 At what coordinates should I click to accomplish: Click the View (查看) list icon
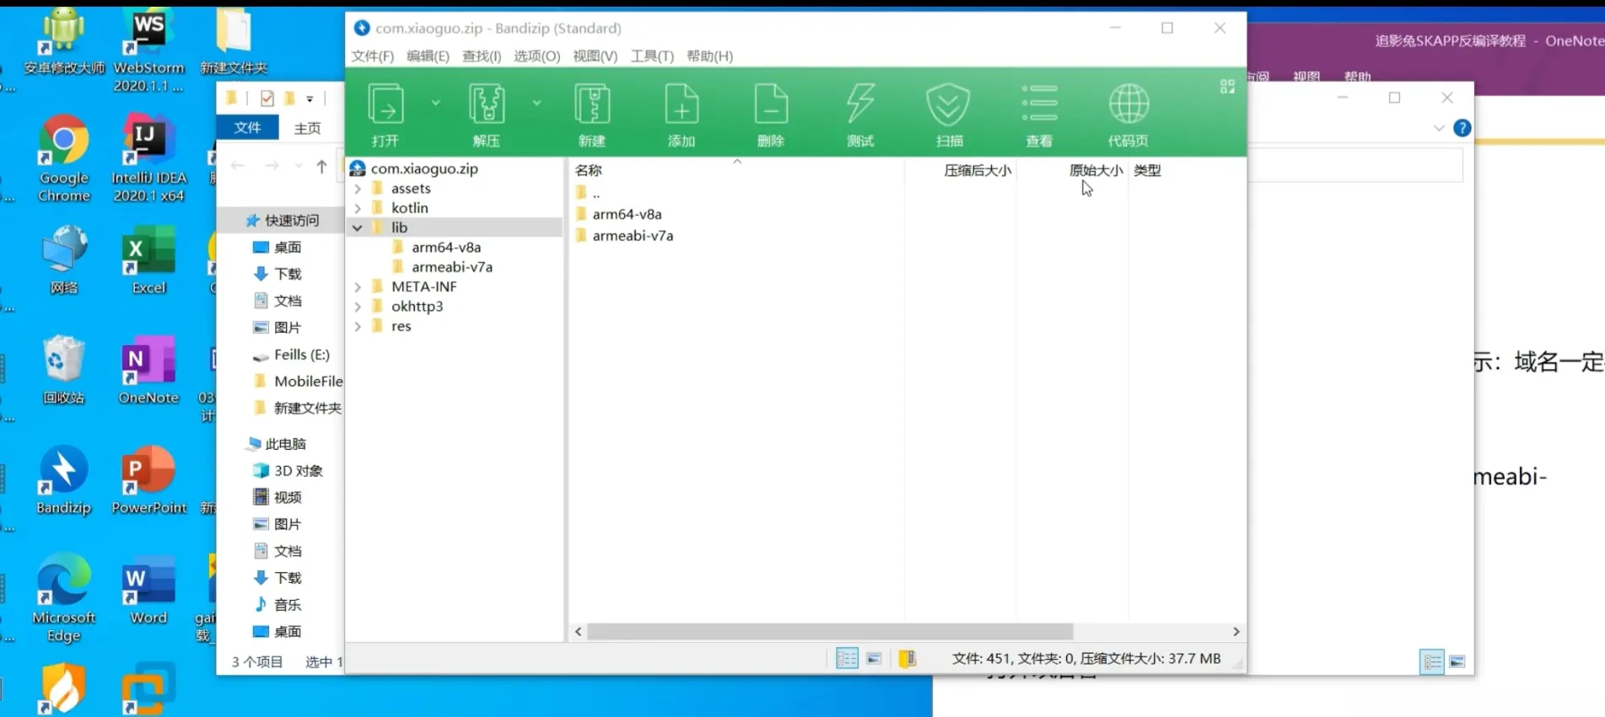click(x=1039, y=114)
